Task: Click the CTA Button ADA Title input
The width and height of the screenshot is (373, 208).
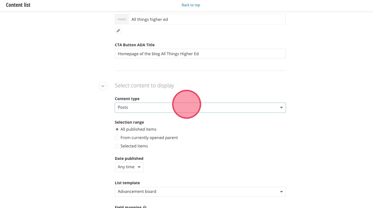Action: point(200,54)
